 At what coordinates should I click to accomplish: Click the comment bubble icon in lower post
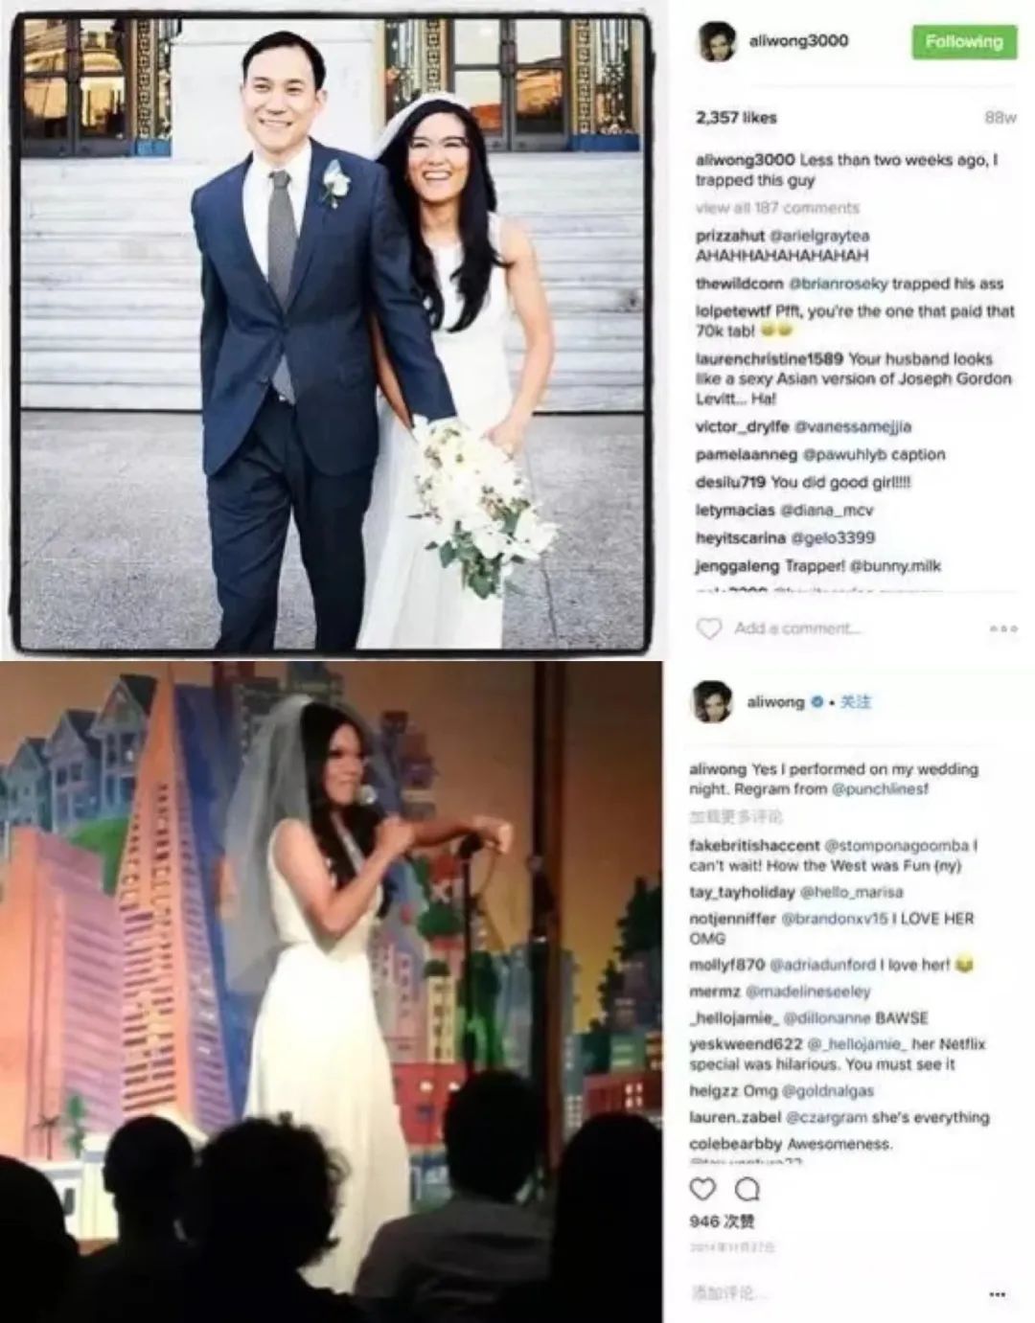(747, 1189)
